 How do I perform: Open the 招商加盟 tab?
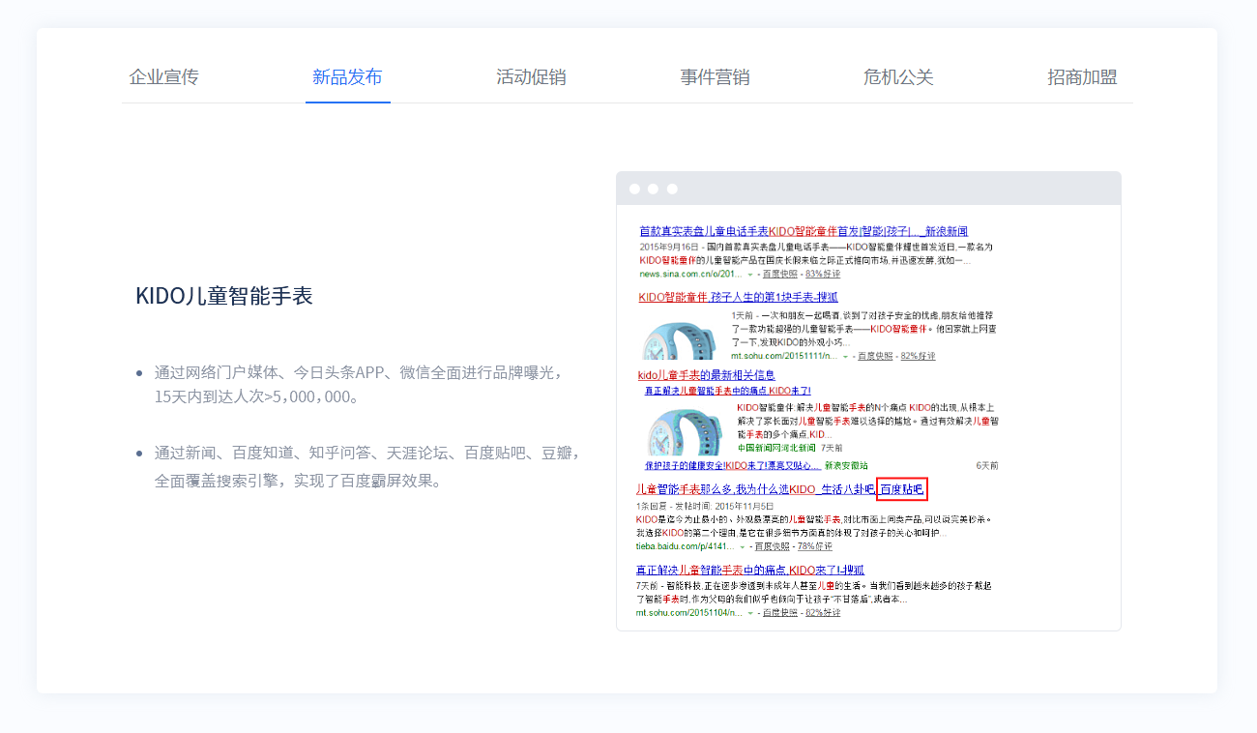[x=1082, y=77]
